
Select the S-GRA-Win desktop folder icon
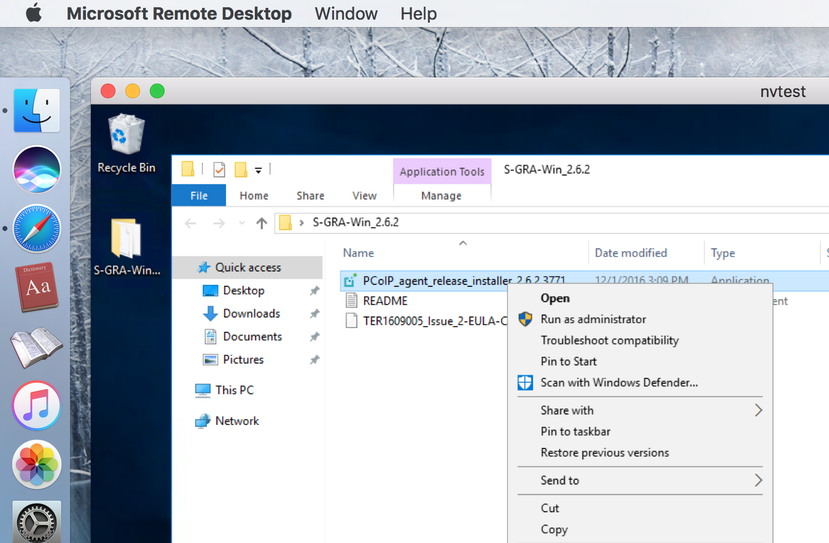coord(126,247)
